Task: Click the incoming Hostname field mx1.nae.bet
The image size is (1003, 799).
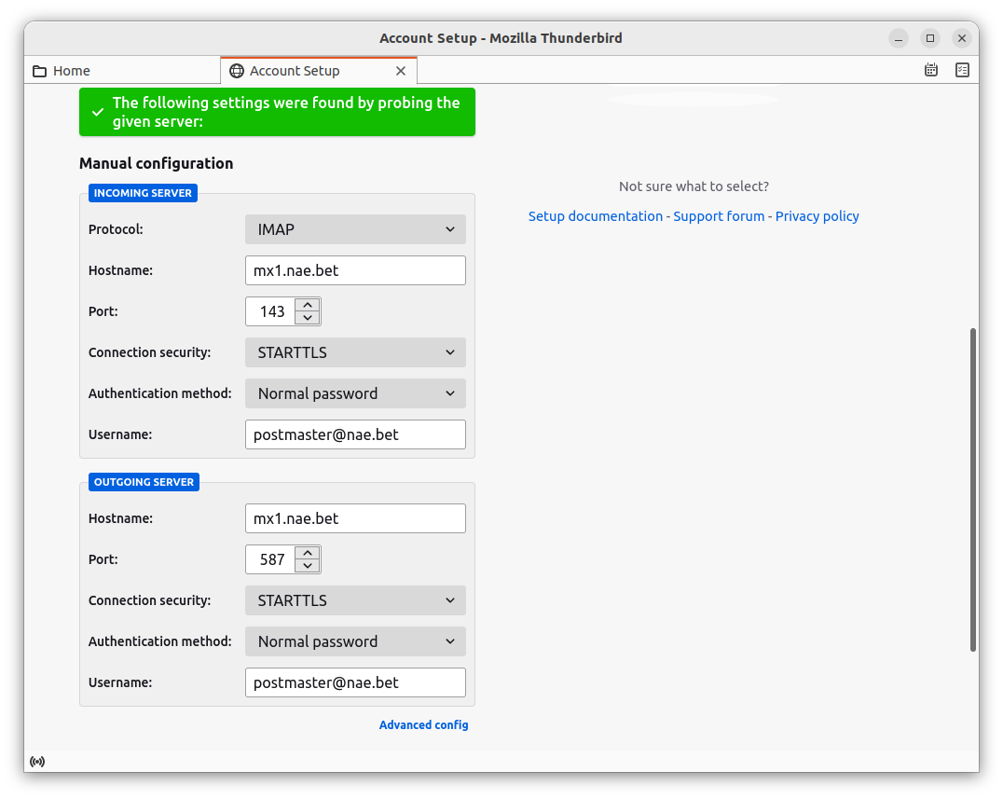Action: pos(355,270)
